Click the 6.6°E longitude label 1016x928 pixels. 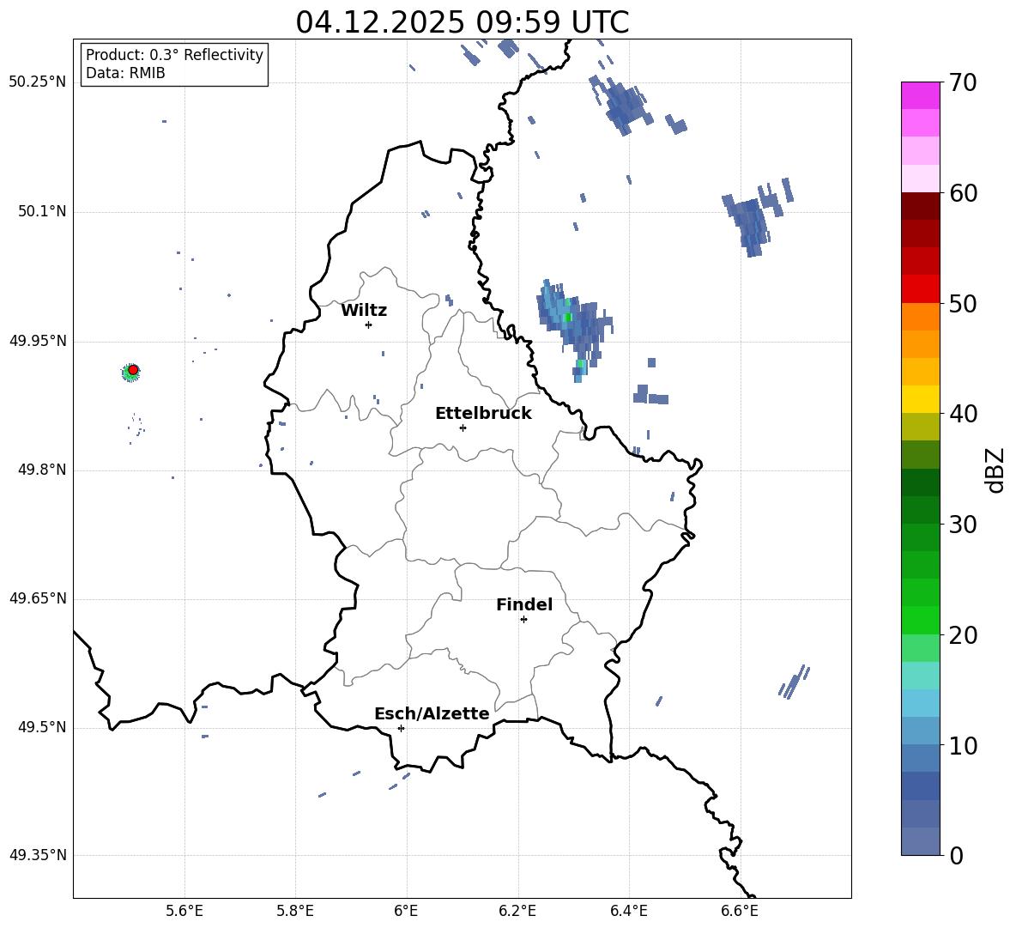[740, 911]
